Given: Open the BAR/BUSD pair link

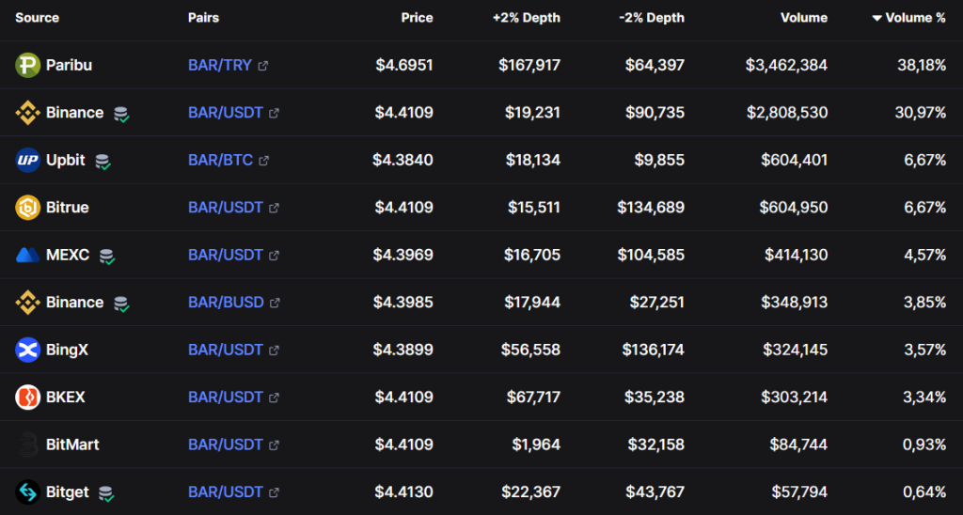Looking at the screenshot, I should [x=226, y=303].
